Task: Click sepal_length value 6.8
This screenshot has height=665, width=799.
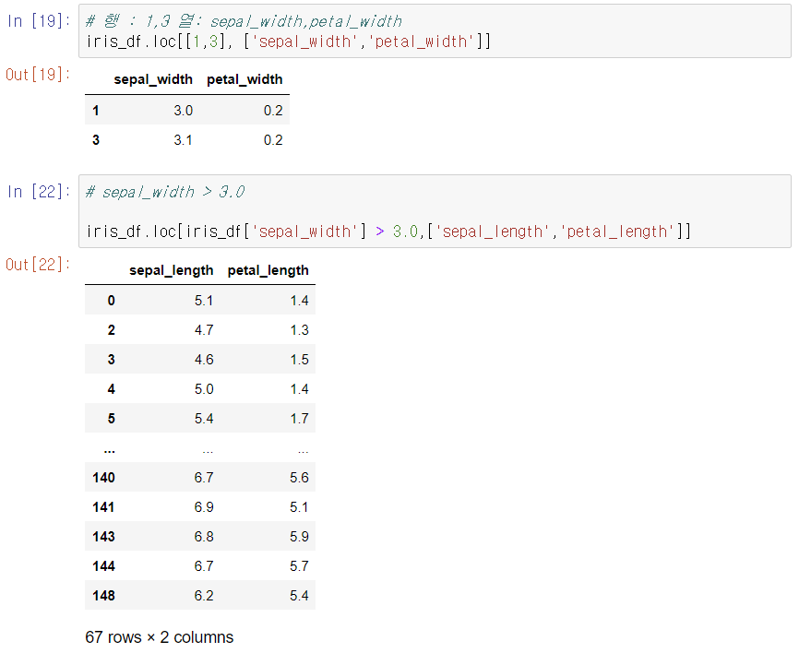Action: [x=204, y=537]
